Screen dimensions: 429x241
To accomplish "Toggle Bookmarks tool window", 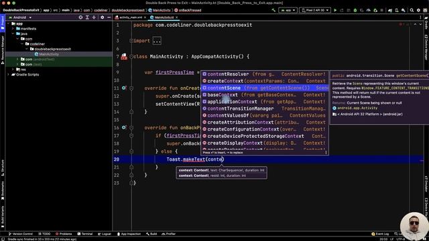I will click(3, 190).
